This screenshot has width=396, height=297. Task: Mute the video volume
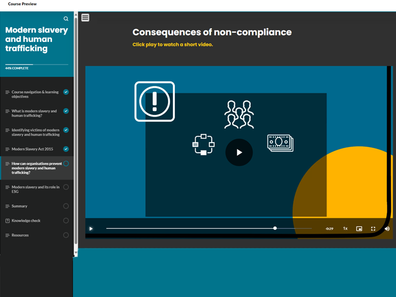tap(387, 229)
